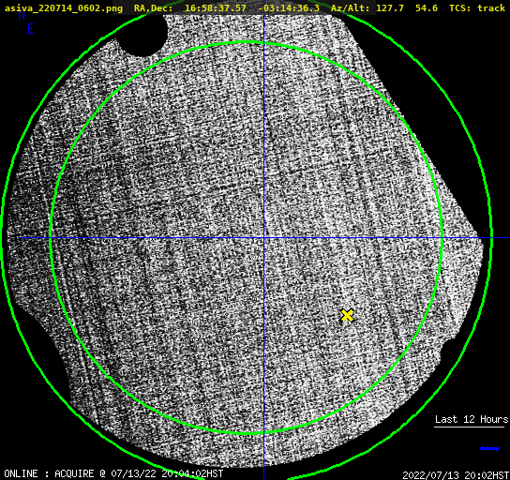The image size is (510, 480).
Task: Click the 127.7 azimuth value
Action: [x=390, y=8]
